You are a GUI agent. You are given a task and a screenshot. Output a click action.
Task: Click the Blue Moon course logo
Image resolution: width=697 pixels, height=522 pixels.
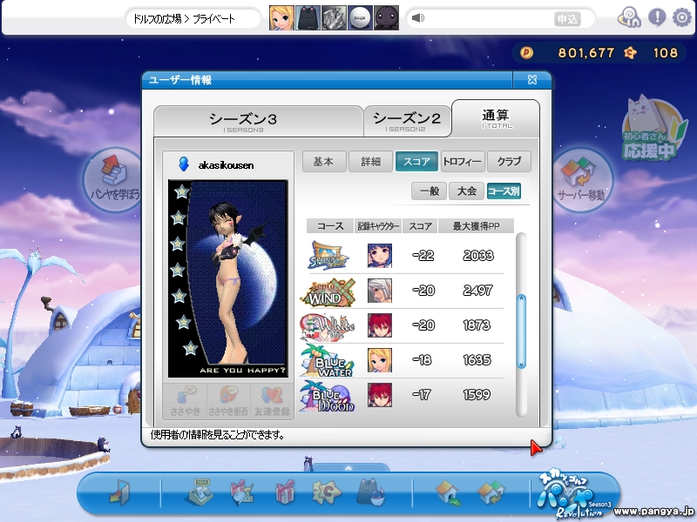(x=328, y=396)
